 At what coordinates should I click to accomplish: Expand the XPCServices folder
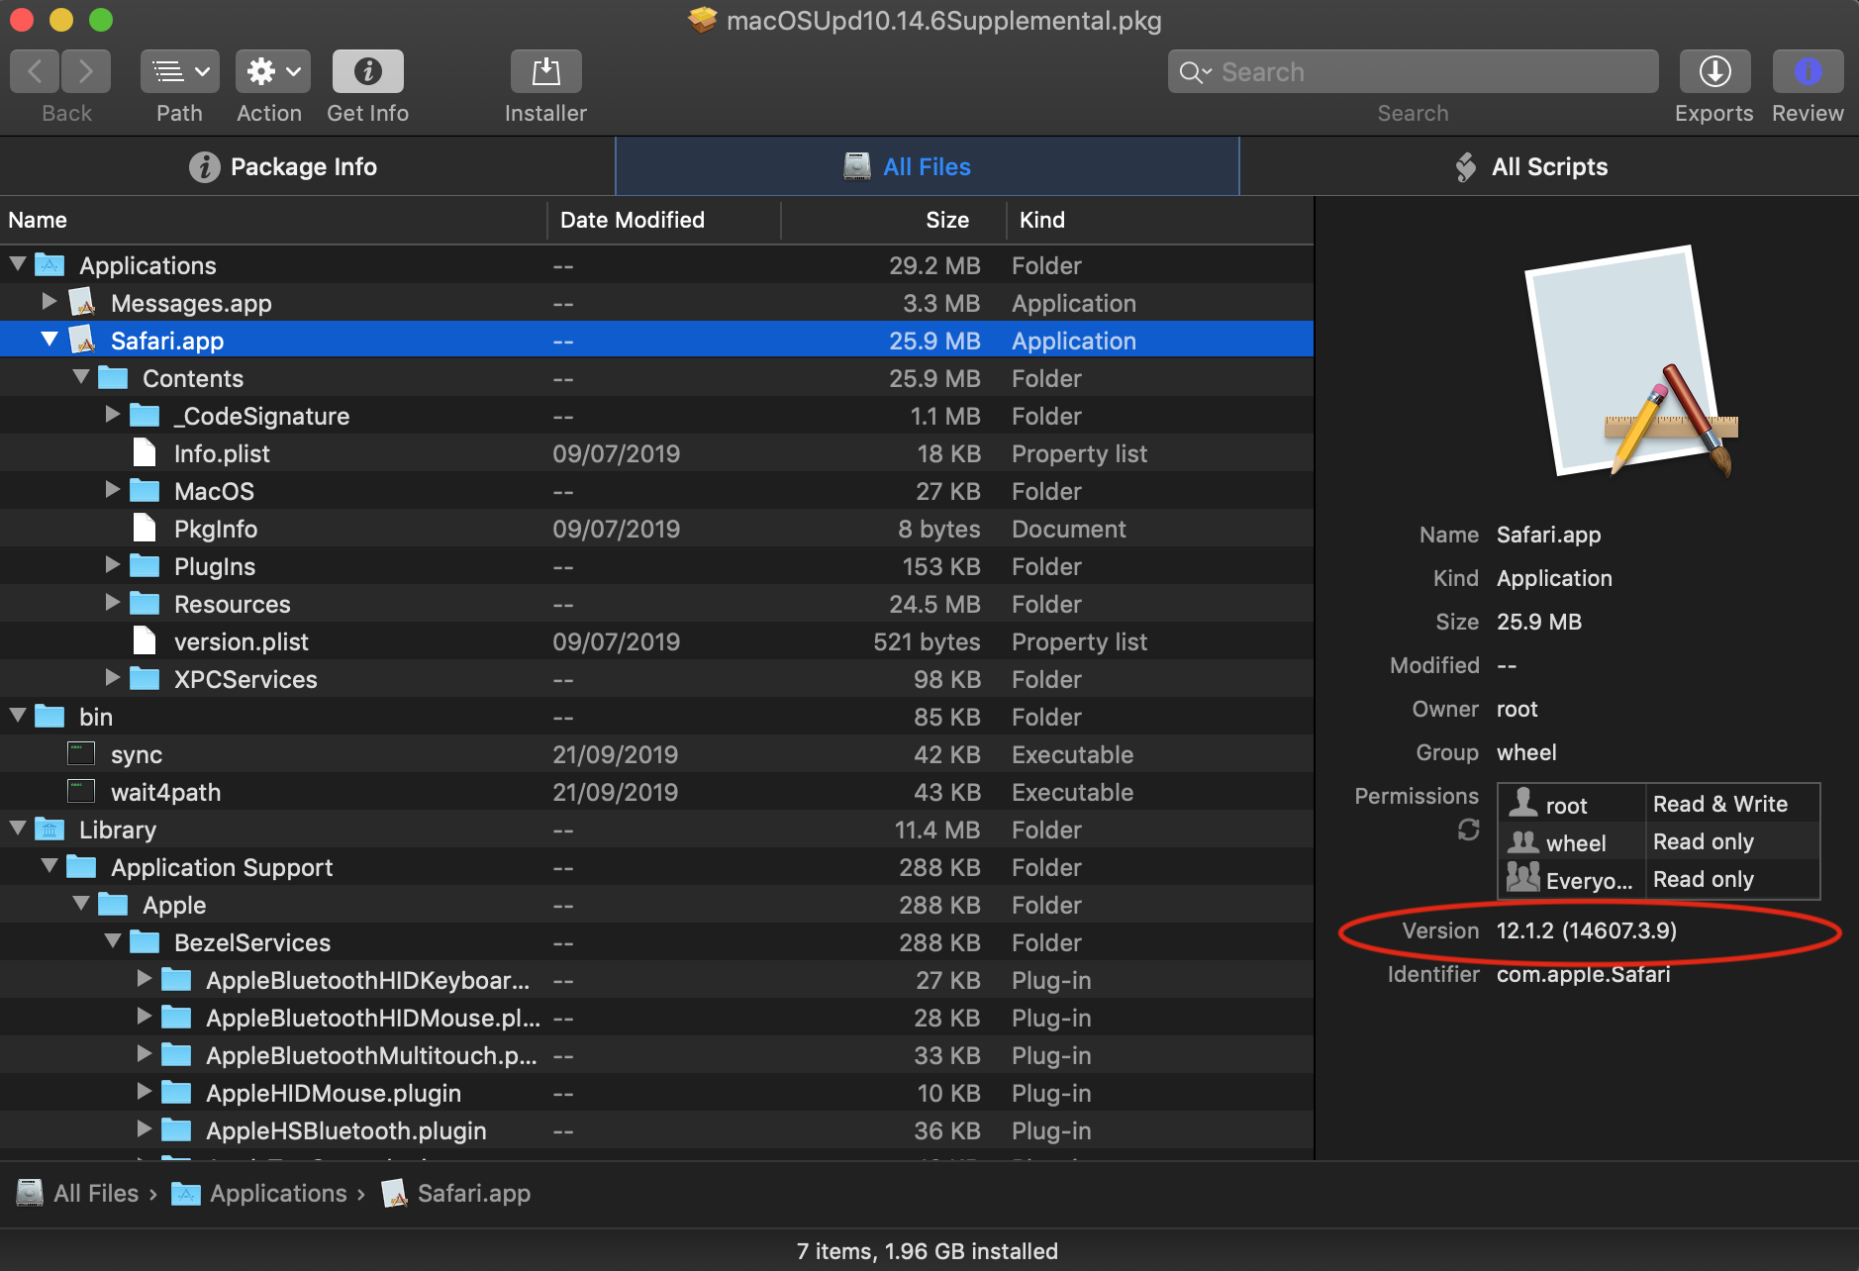point(113,677)
